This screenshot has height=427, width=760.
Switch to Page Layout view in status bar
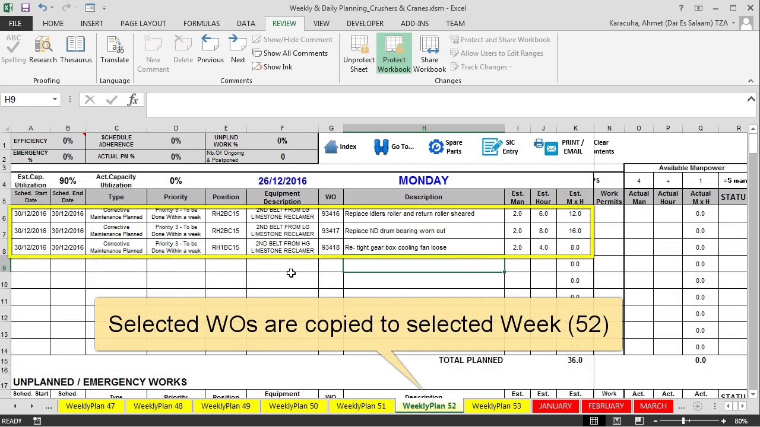[x=617, y=421]
